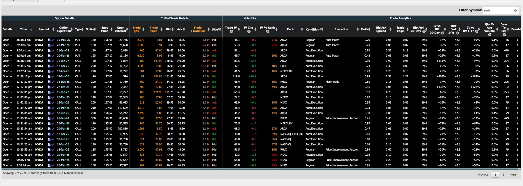Click the info icon under IV % Rank
The height and width of the screenshot is (186, 523).
pos(267,32)
